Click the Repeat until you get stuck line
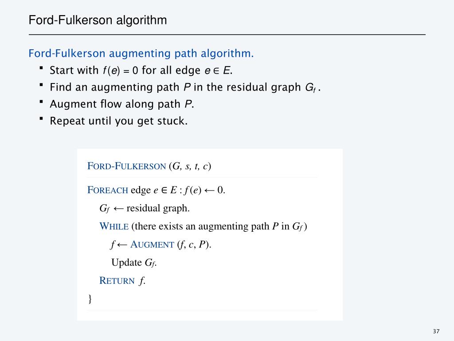454x341 pixels. [x=119, y=121]
